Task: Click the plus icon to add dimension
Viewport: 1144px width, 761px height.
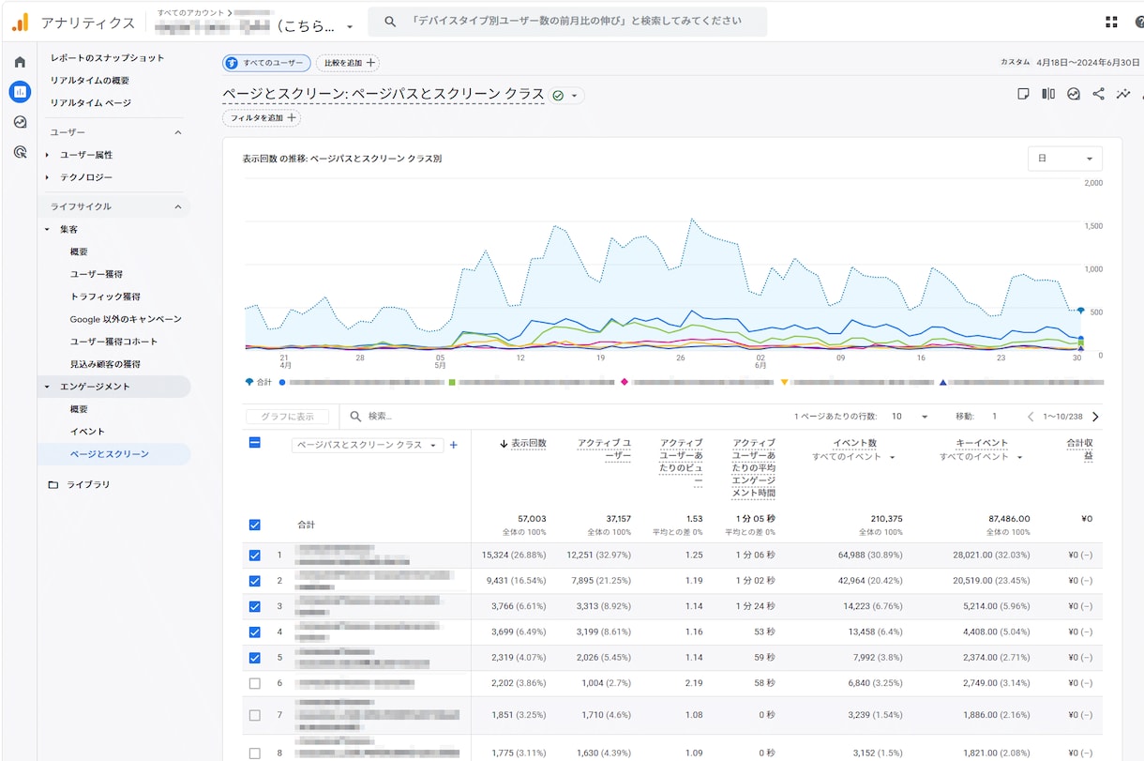Action: coord(454,445)
